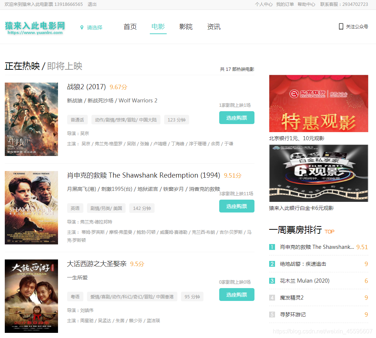
Task: Click 北京银行1元、10元观影 caption
Action: pyautogui.click(x=297, y=138)
